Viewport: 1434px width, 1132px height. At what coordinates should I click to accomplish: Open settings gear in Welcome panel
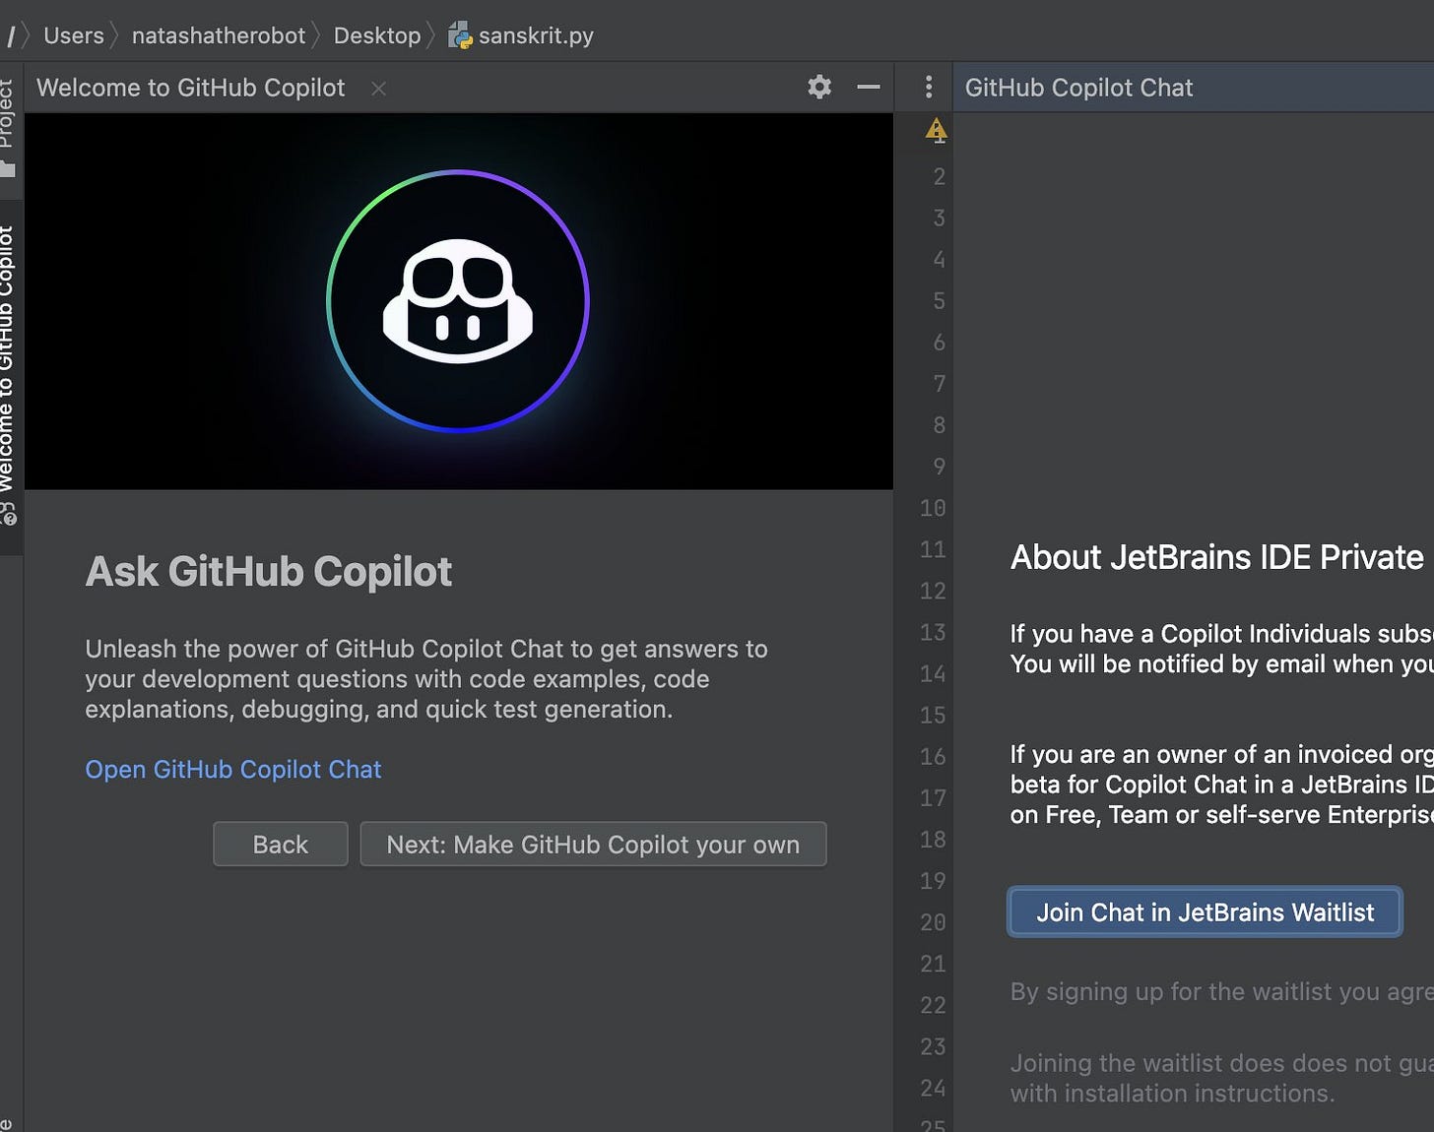(819, 87)
